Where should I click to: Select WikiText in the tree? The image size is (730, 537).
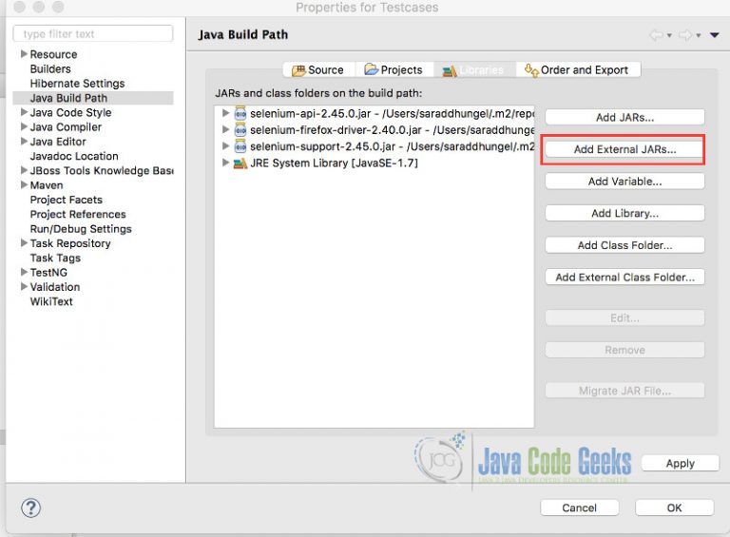pyautogui.click(x=51, y=301)
